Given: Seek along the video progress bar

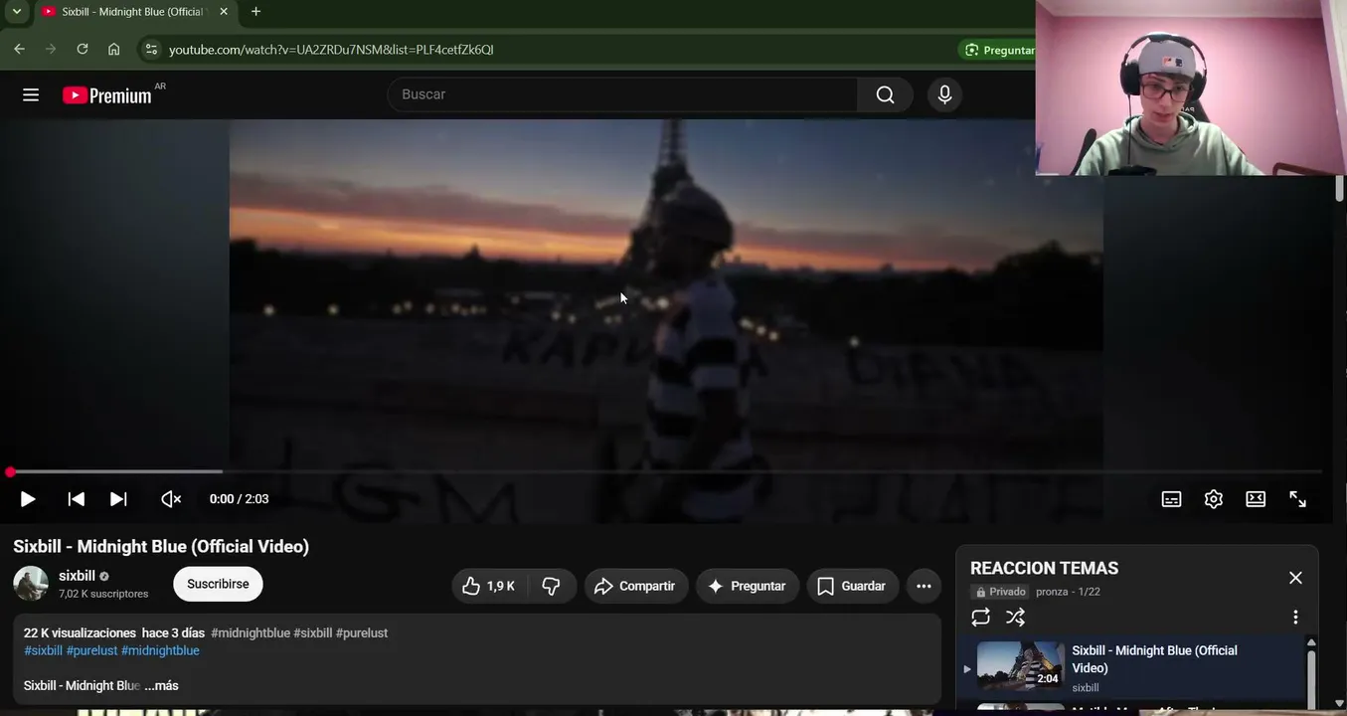Looking at the screenshot, I should [666, 471].
